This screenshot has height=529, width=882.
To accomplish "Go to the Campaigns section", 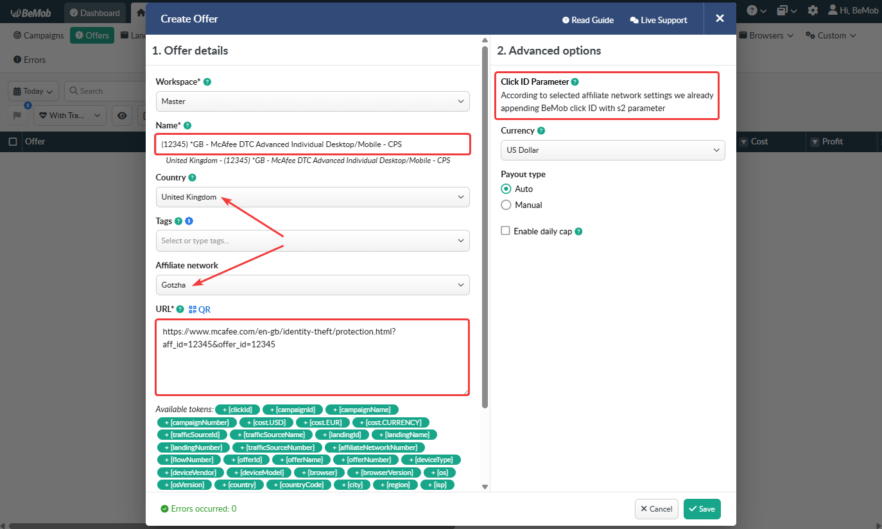I will 39,35.
